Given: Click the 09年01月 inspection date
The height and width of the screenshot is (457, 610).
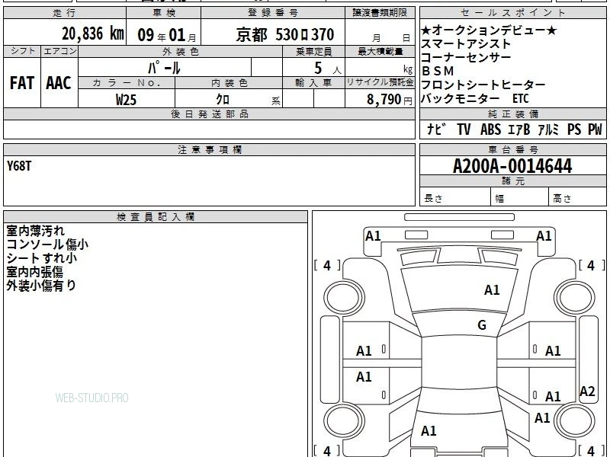Looking at the screenshot, I should pos(167,35).
